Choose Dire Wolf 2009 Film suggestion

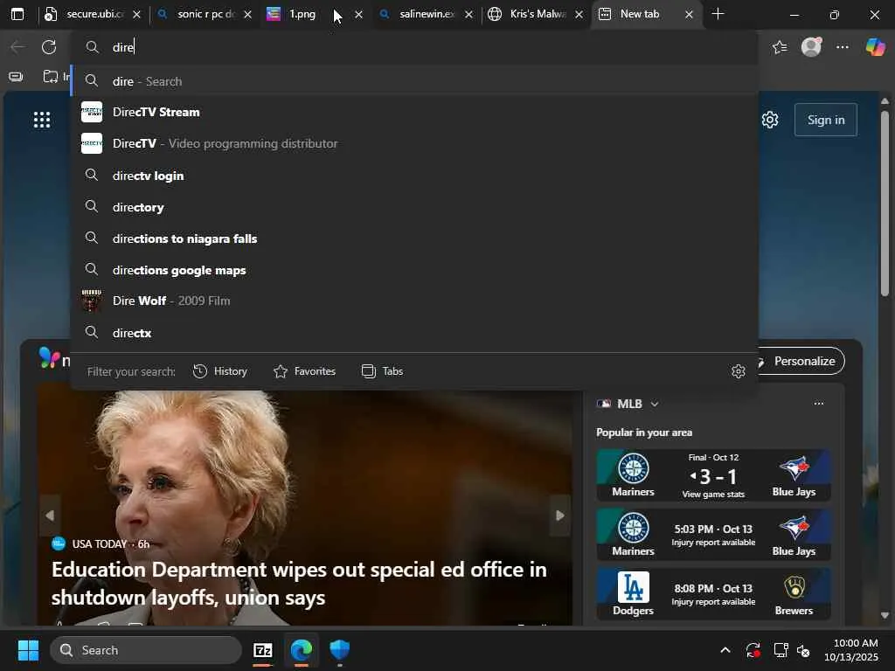[415, 301]
